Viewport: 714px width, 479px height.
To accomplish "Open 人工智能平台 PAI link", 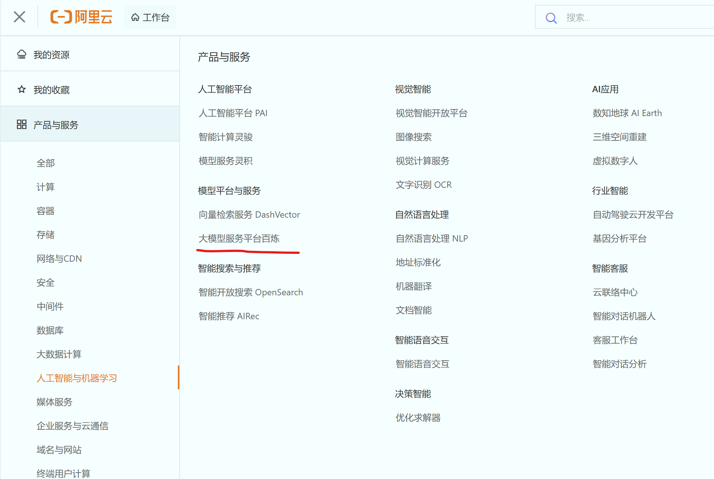I will [233, 113].
